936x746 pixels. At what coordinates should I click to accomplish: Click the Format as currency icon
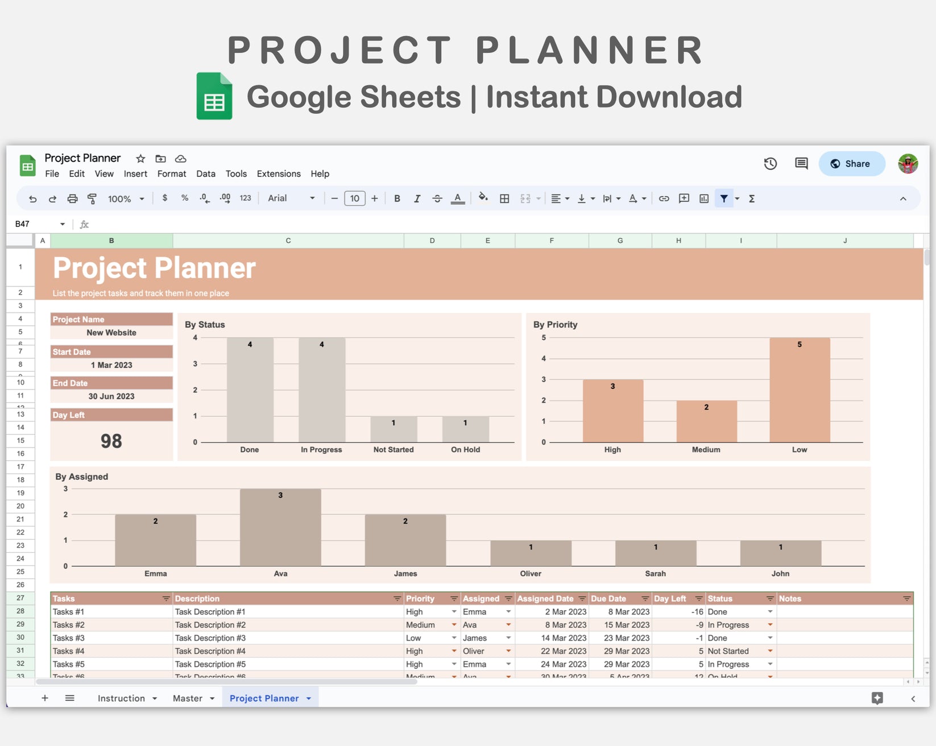pos(164,198)
